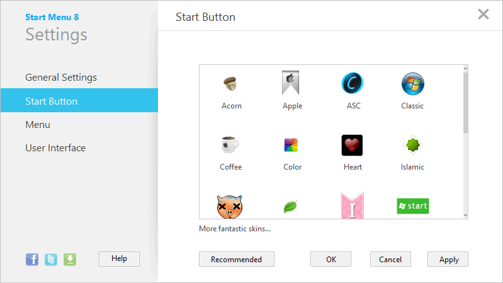This screenshot has height=283, width=503.
Task: Click the 'Start Menu 8' title text
Action: coord(52,18)
